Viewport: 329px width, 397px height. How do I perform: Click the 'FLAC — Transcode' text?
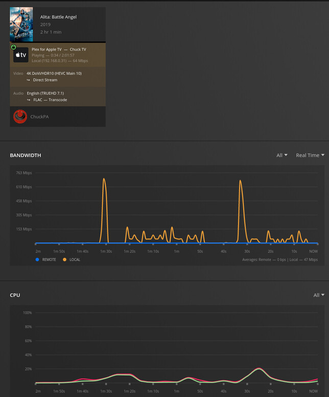coord(50,100)
